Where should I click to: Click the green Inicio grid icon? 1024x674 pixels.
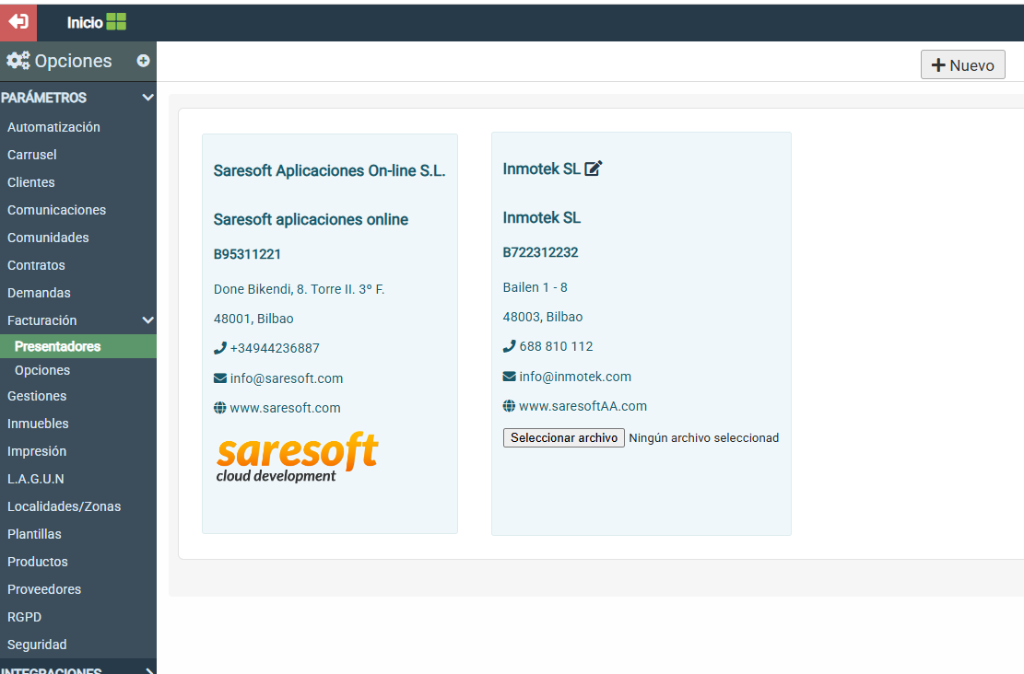[x=116, y=22]
